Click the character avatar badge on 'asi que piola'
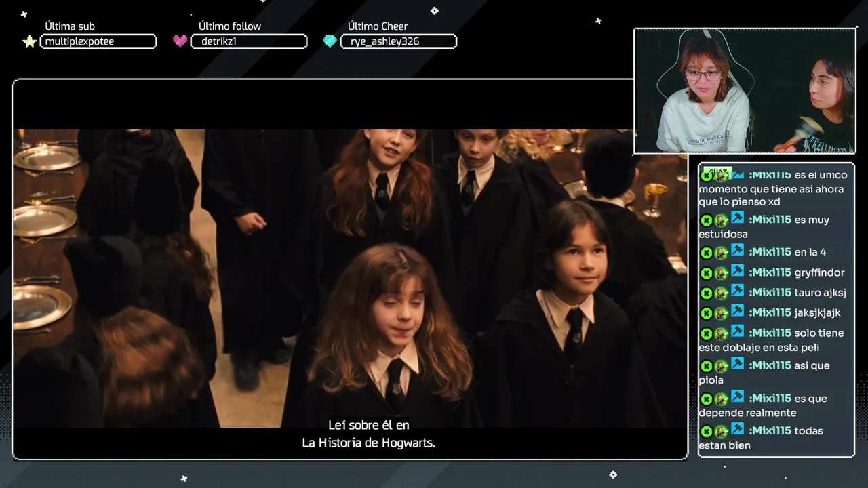 [721, 366]
